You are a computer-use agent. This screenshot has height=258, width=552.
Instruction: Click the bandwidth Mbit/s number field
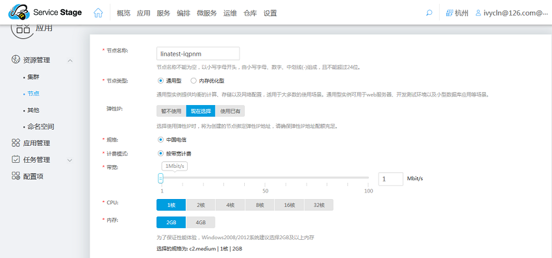tap(391, 179)
